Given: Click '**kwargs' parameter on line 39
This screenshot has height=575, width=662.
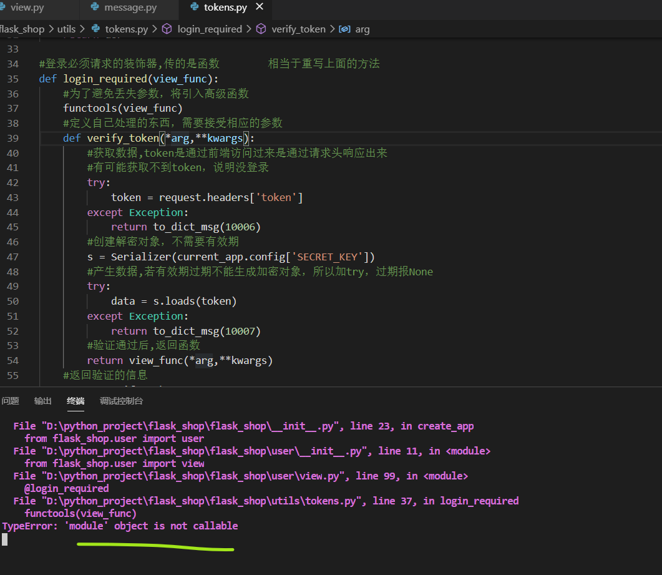Looking at the screenshot, I should (x=219, y=138).
